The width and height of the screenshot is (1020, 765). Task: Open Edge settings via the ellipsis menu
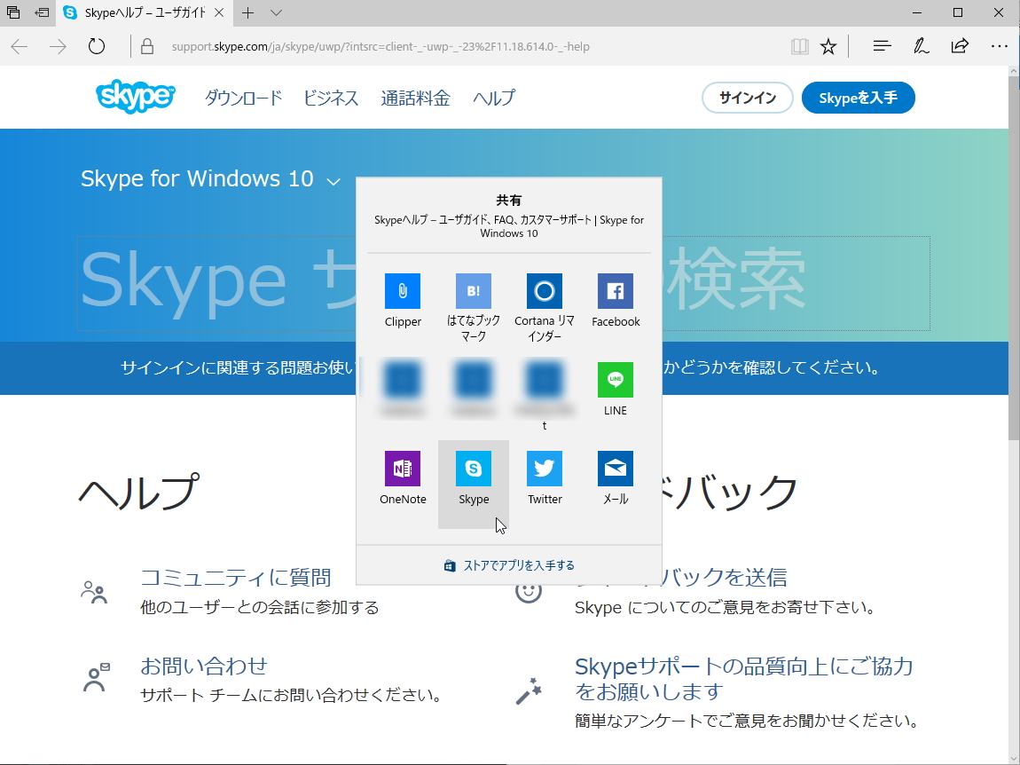pos(999,45)
